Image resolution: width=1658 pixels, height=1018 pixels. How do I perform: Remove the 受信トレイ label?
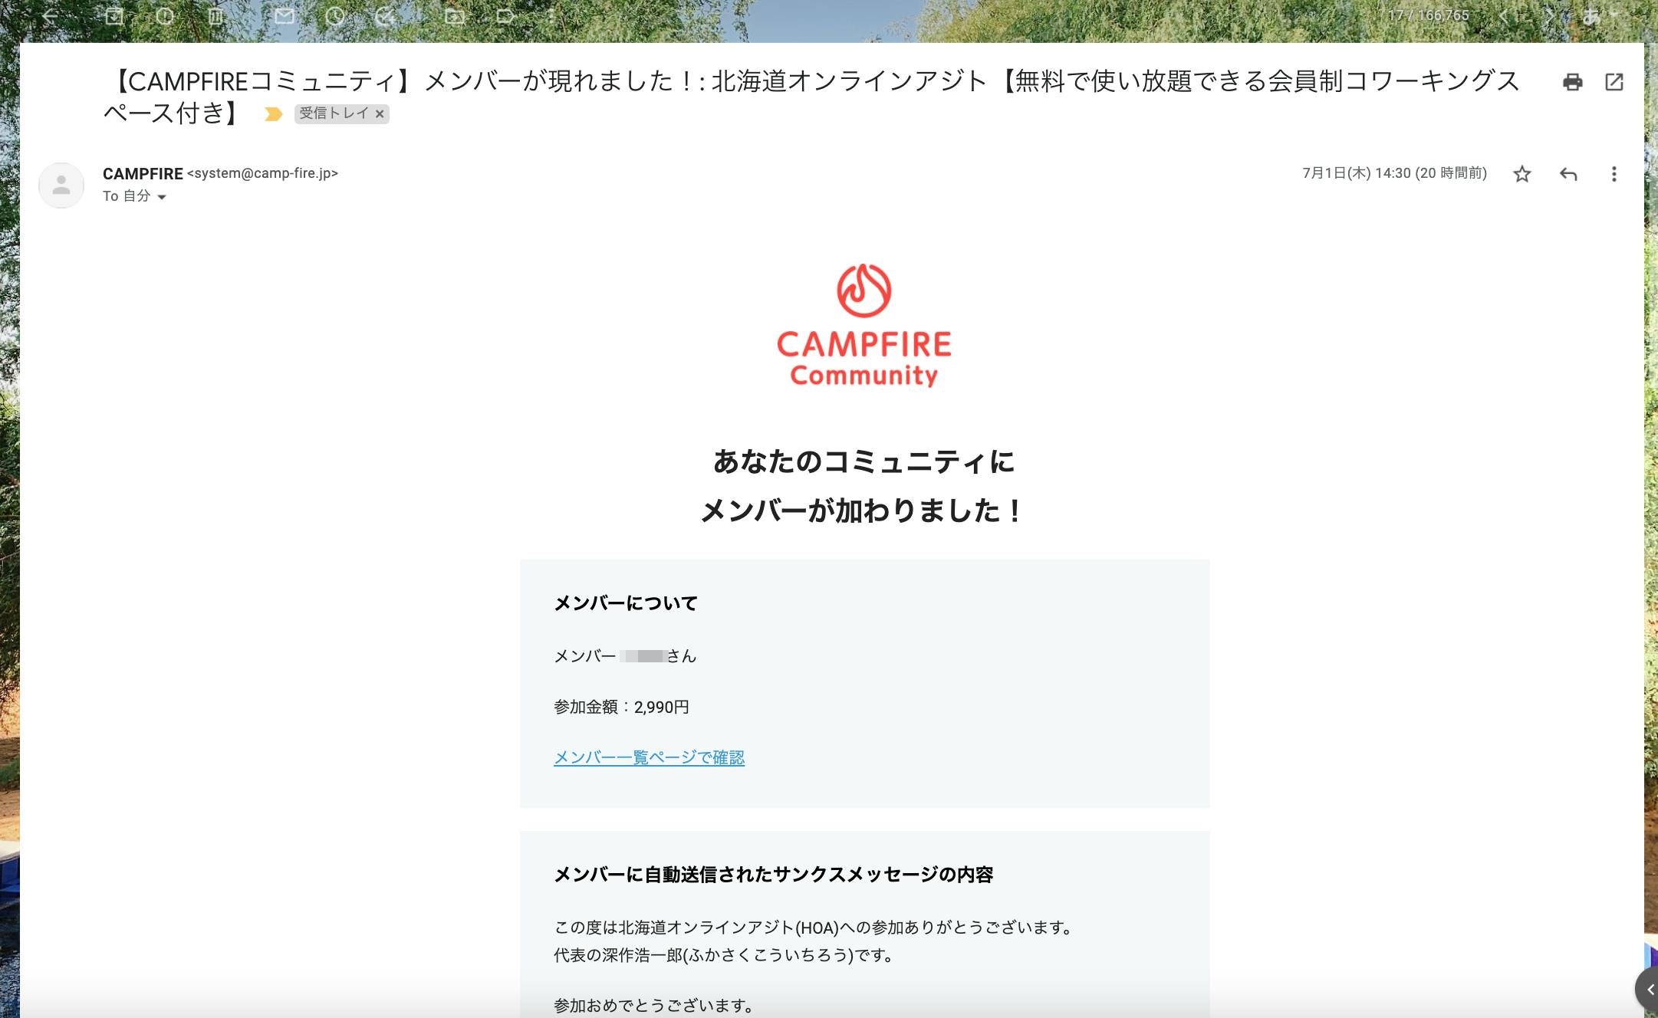click(380, 113)
